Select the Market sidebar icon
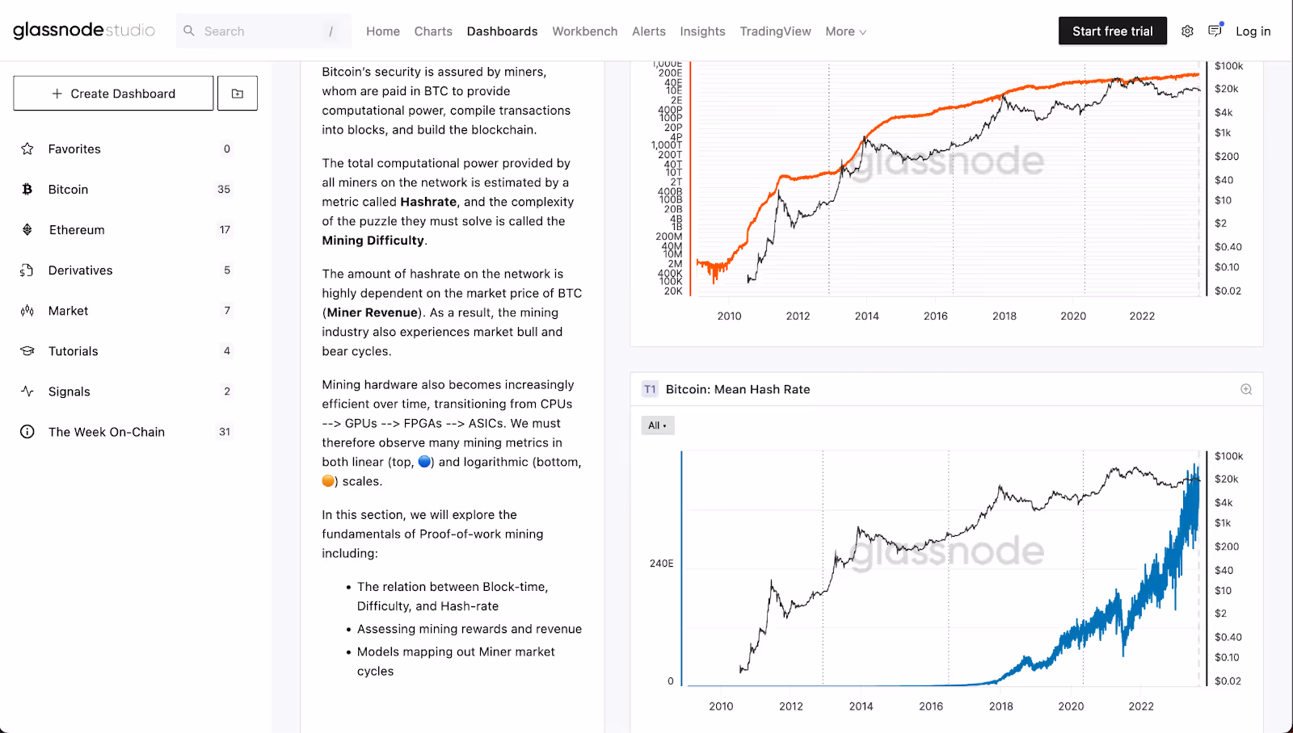 [x=27, y=310]
